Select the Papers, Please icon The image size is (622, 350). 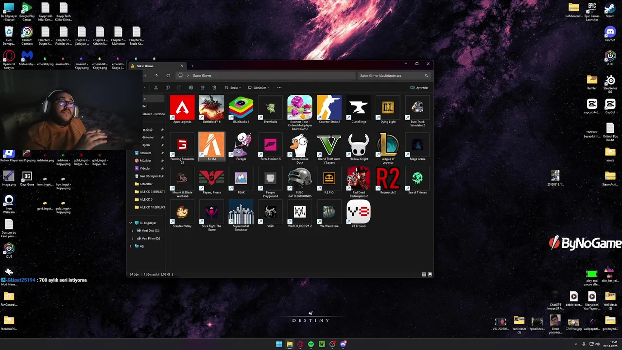point(211,180)
